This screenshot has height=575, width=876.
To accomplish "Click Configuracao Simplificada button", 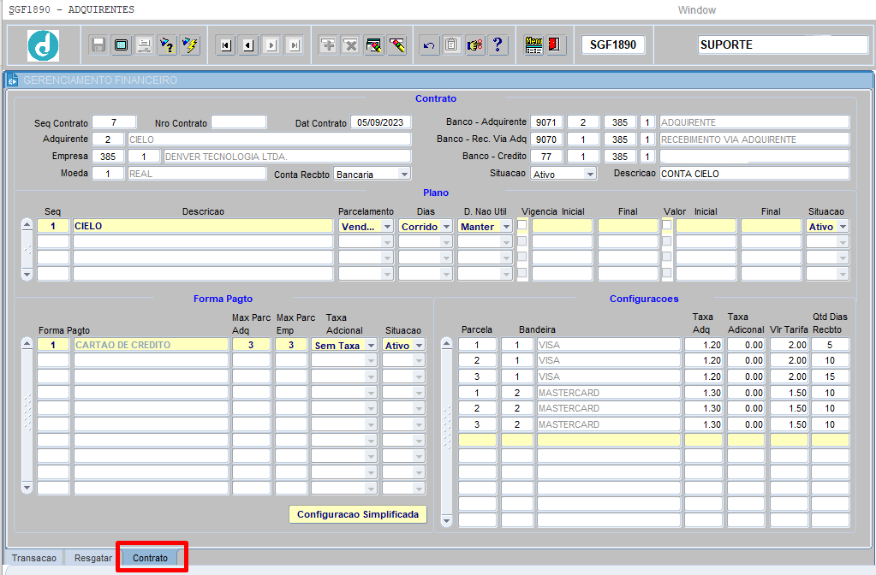I will tap(358, 514).
